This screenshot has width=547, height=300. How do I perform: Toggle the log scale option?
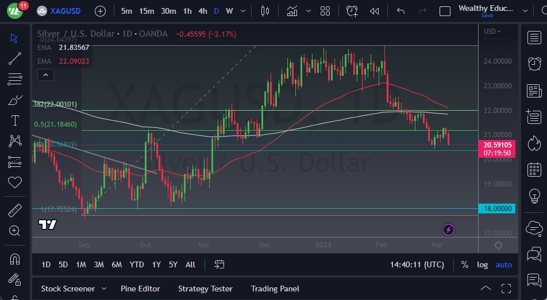483,264
